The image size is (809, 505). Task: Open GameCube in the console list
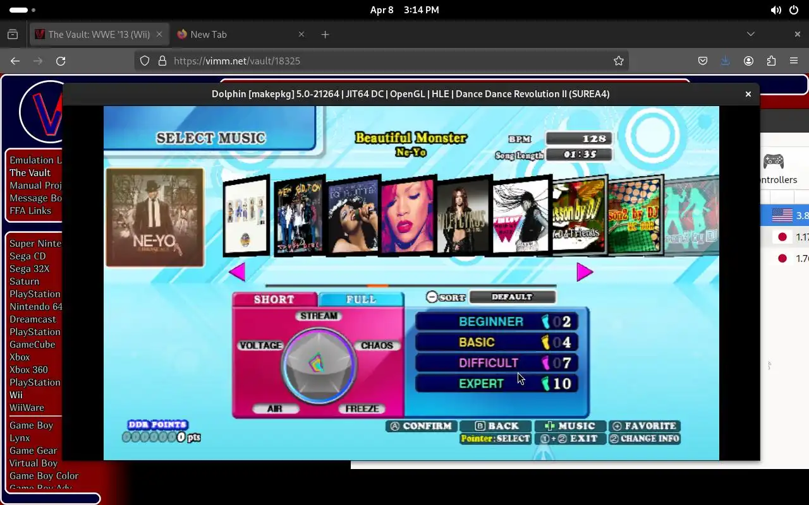32,344
